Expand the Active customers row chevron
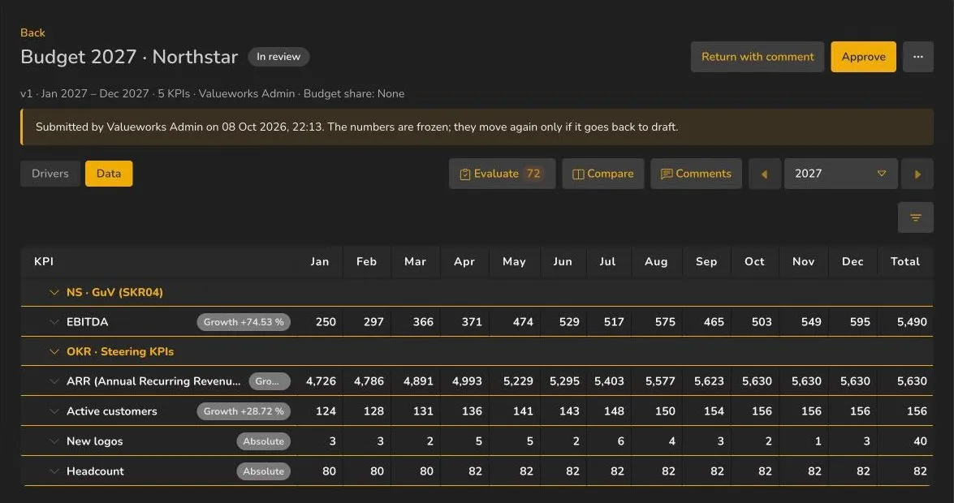This screenshot has width=954, height=503. pyautogui.click(x=54, y=411)
